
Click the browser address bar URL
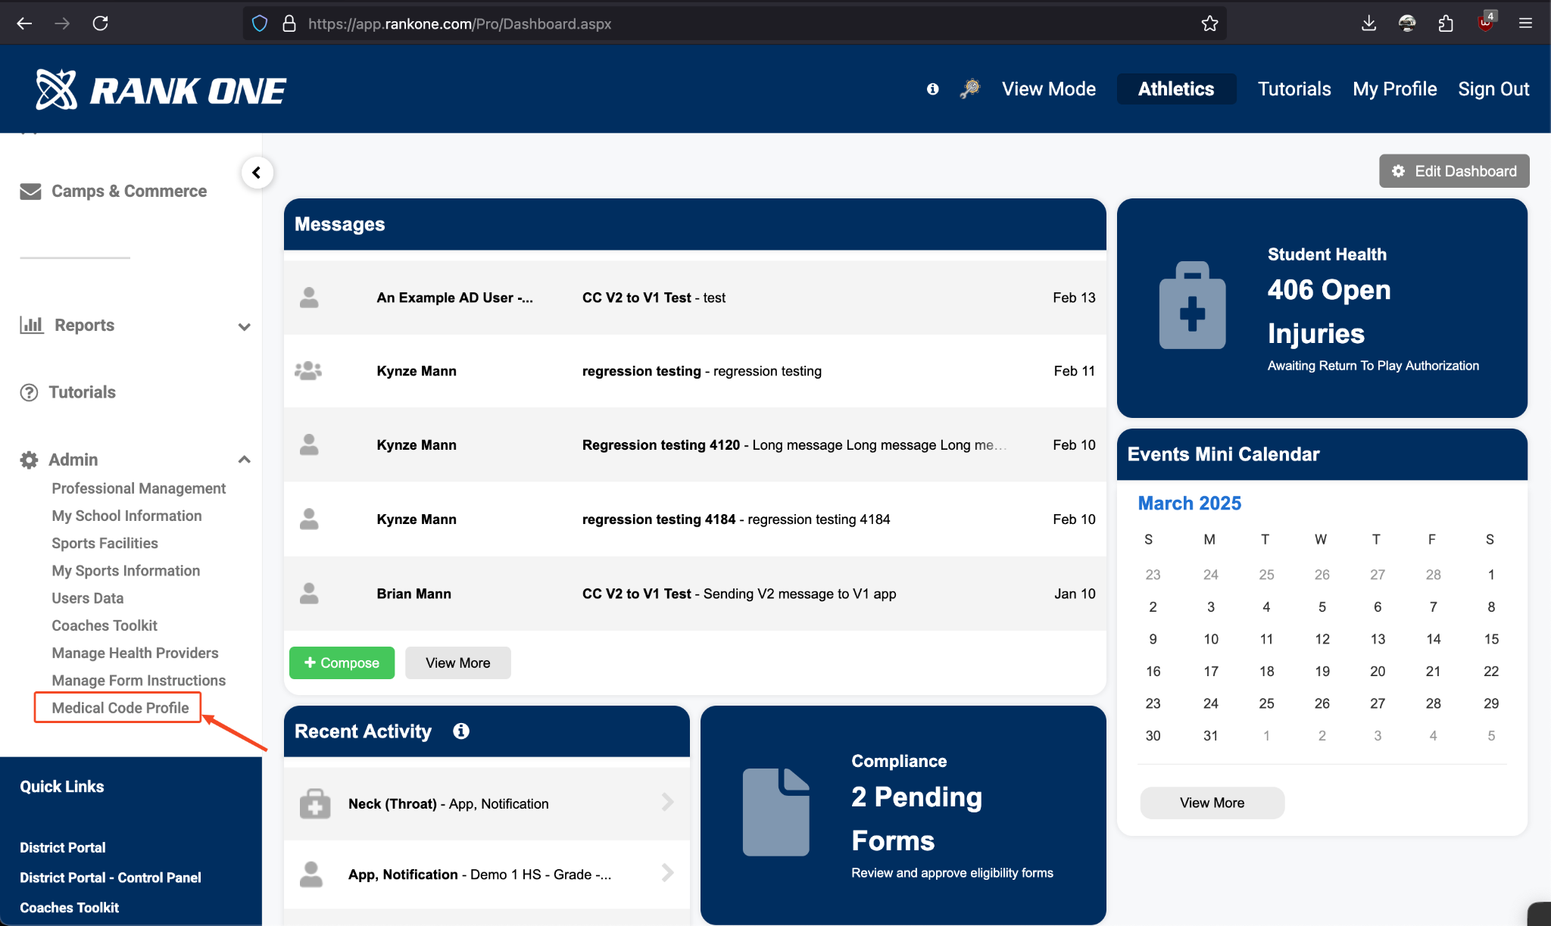pos(460,23)
